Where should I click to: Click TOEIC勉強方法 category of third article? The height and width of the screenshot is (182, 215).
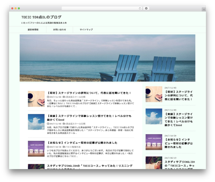tap(73, 147)
